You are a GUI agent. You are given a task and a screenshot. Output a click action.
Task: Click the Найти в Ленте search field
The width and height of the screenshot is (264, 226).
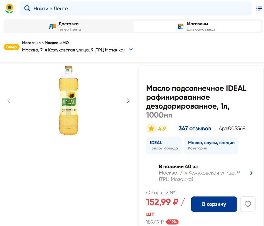[139, 9]
